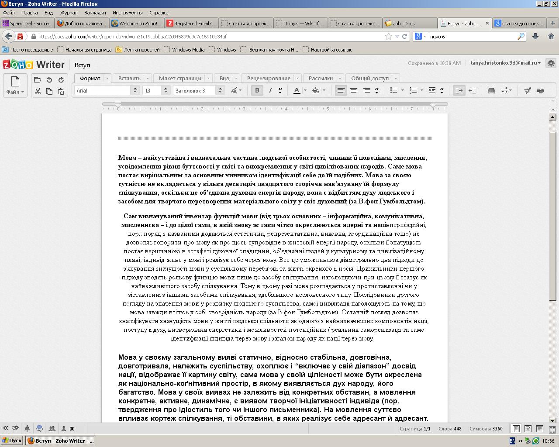Switch to the Макет страницы tab
The width and height of the screenshot is (559, 447).
coord(180,78)
